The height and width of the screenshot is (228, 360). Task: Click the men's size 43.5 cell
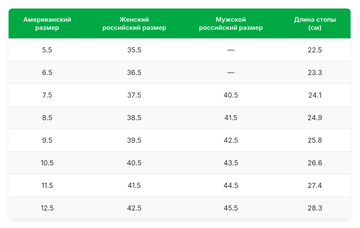[x=231, y=163]
